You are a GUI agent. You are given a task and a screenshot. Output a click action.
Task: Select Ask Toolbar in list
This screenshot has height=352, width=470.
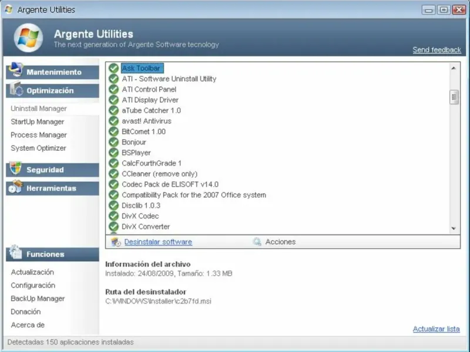(142, 68)
